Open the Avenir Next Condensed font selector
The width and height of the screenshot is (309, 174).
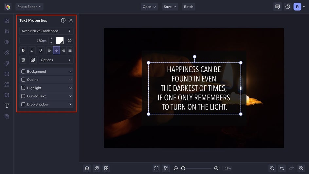click(x=46, y=31)
